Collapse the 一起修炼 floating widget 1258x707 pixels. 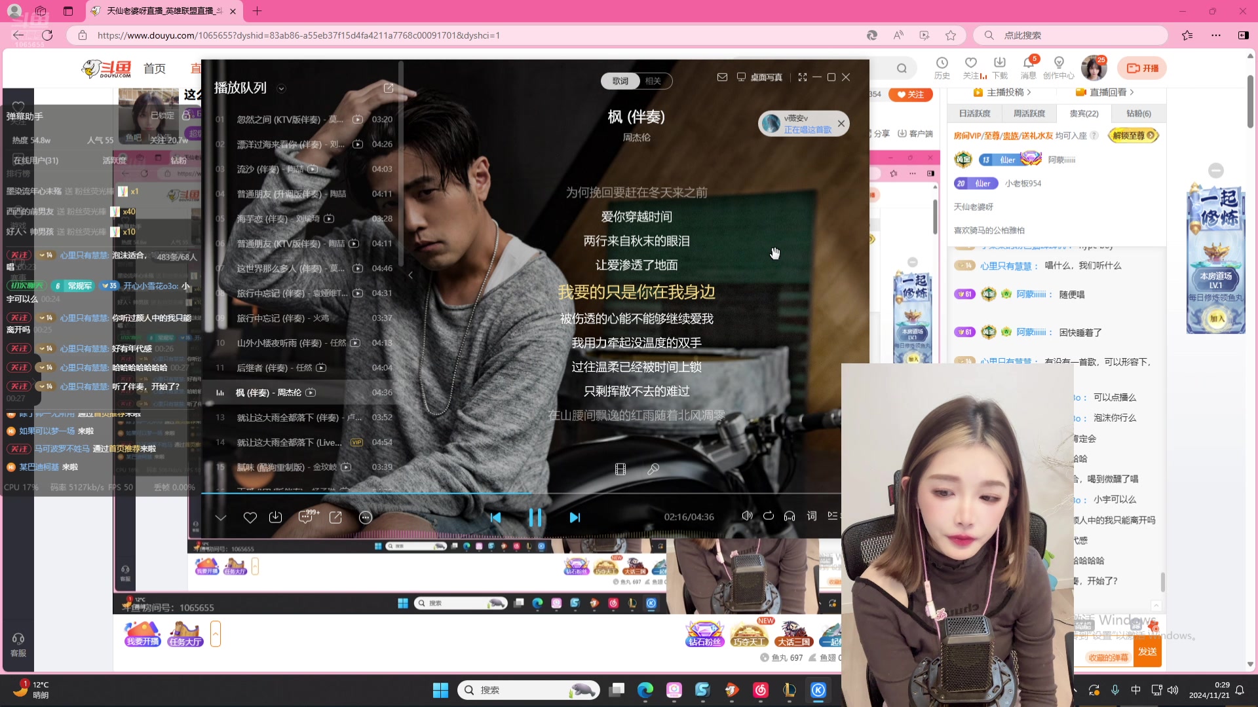point(1216,170)
